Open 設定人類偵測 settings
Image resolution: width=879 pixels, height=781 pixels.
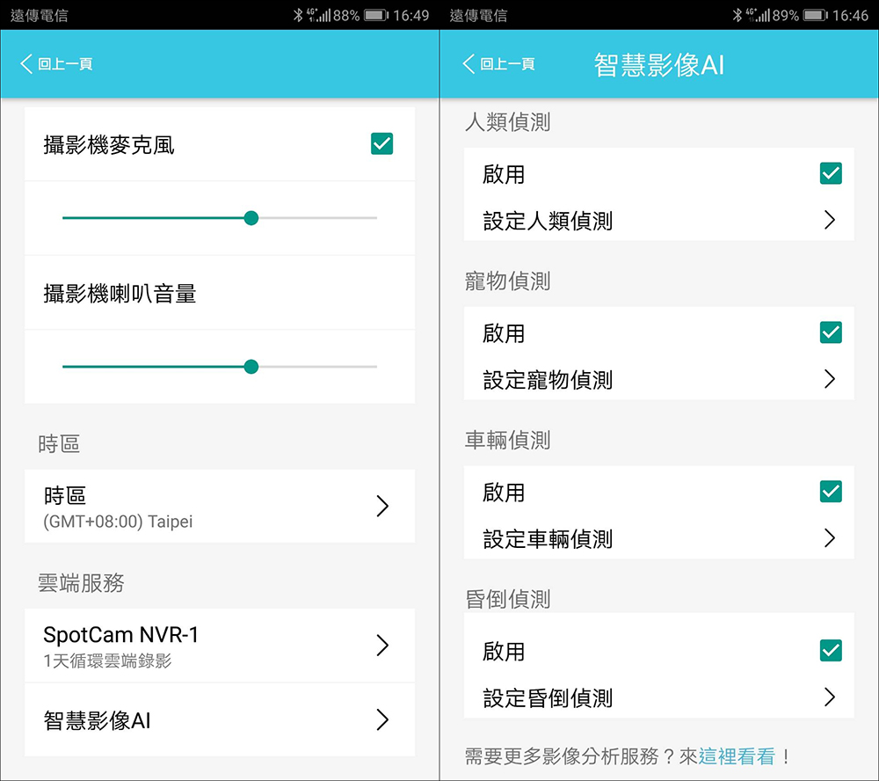coord(658,220)
